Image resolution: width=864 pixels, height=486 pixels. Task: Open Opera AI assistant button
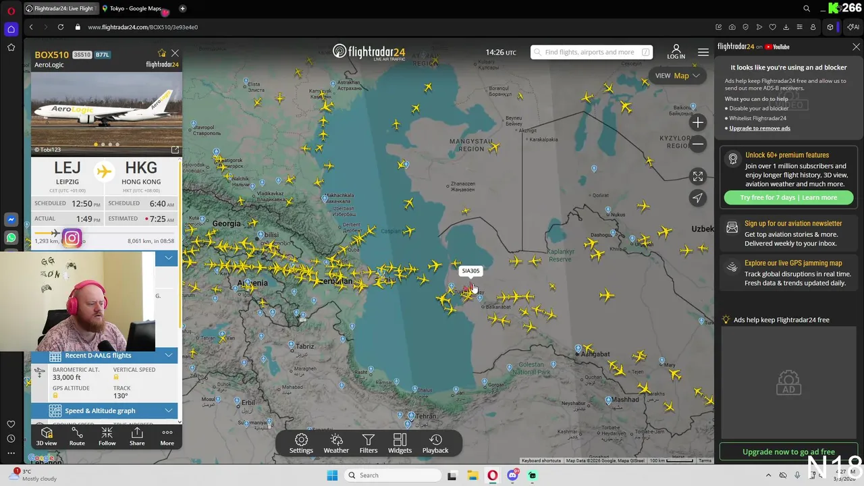click(x=854, y=27)
